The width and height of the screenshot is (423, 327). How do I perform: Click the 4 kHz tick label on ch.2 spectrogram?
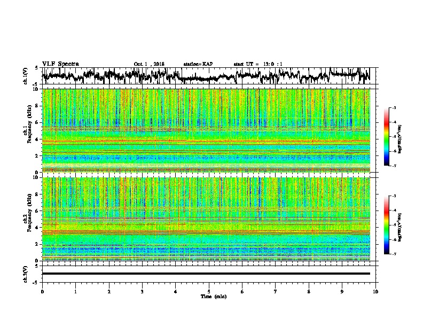pos(37,228)
